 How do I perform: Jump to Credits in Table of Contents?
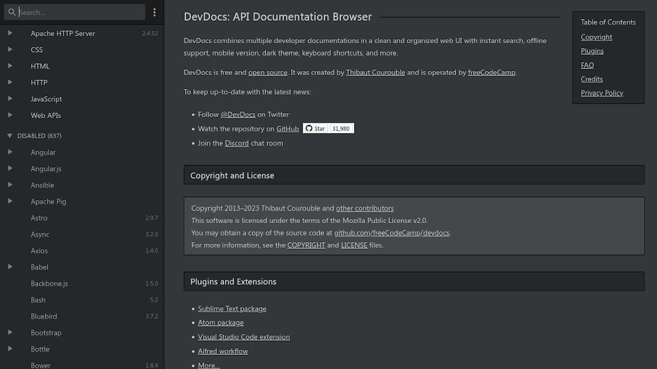tap(591, 79)
